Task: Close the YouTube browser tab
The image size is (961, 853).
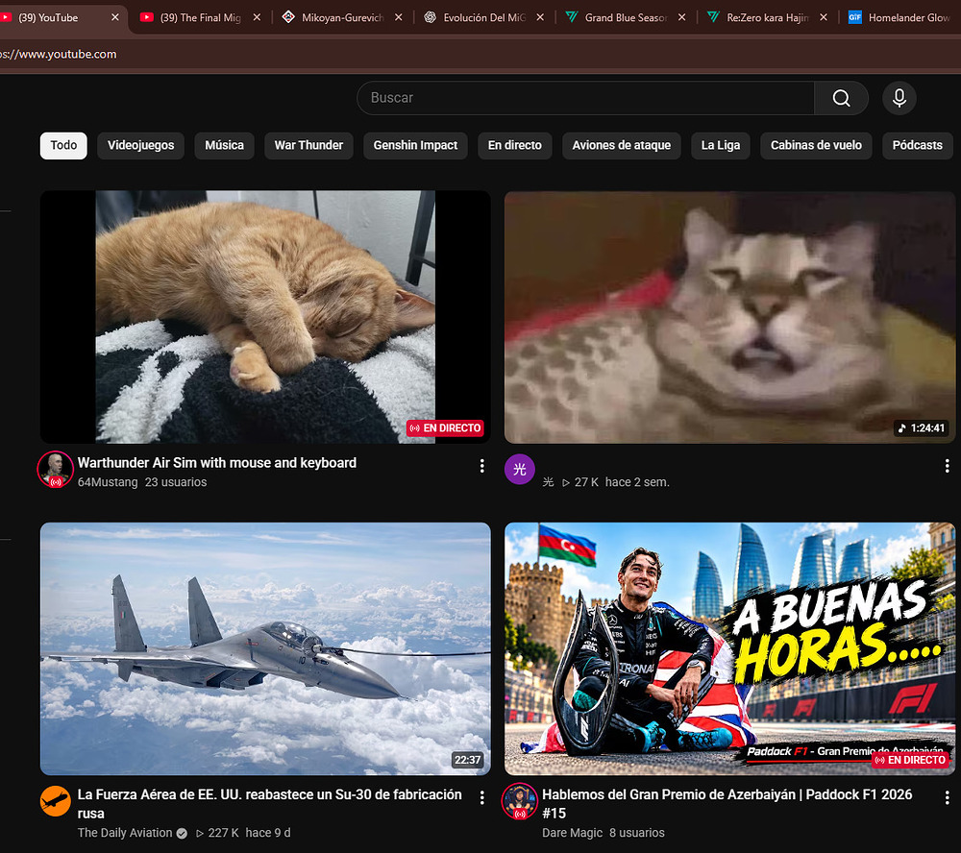Action: [x=115, y=17]
